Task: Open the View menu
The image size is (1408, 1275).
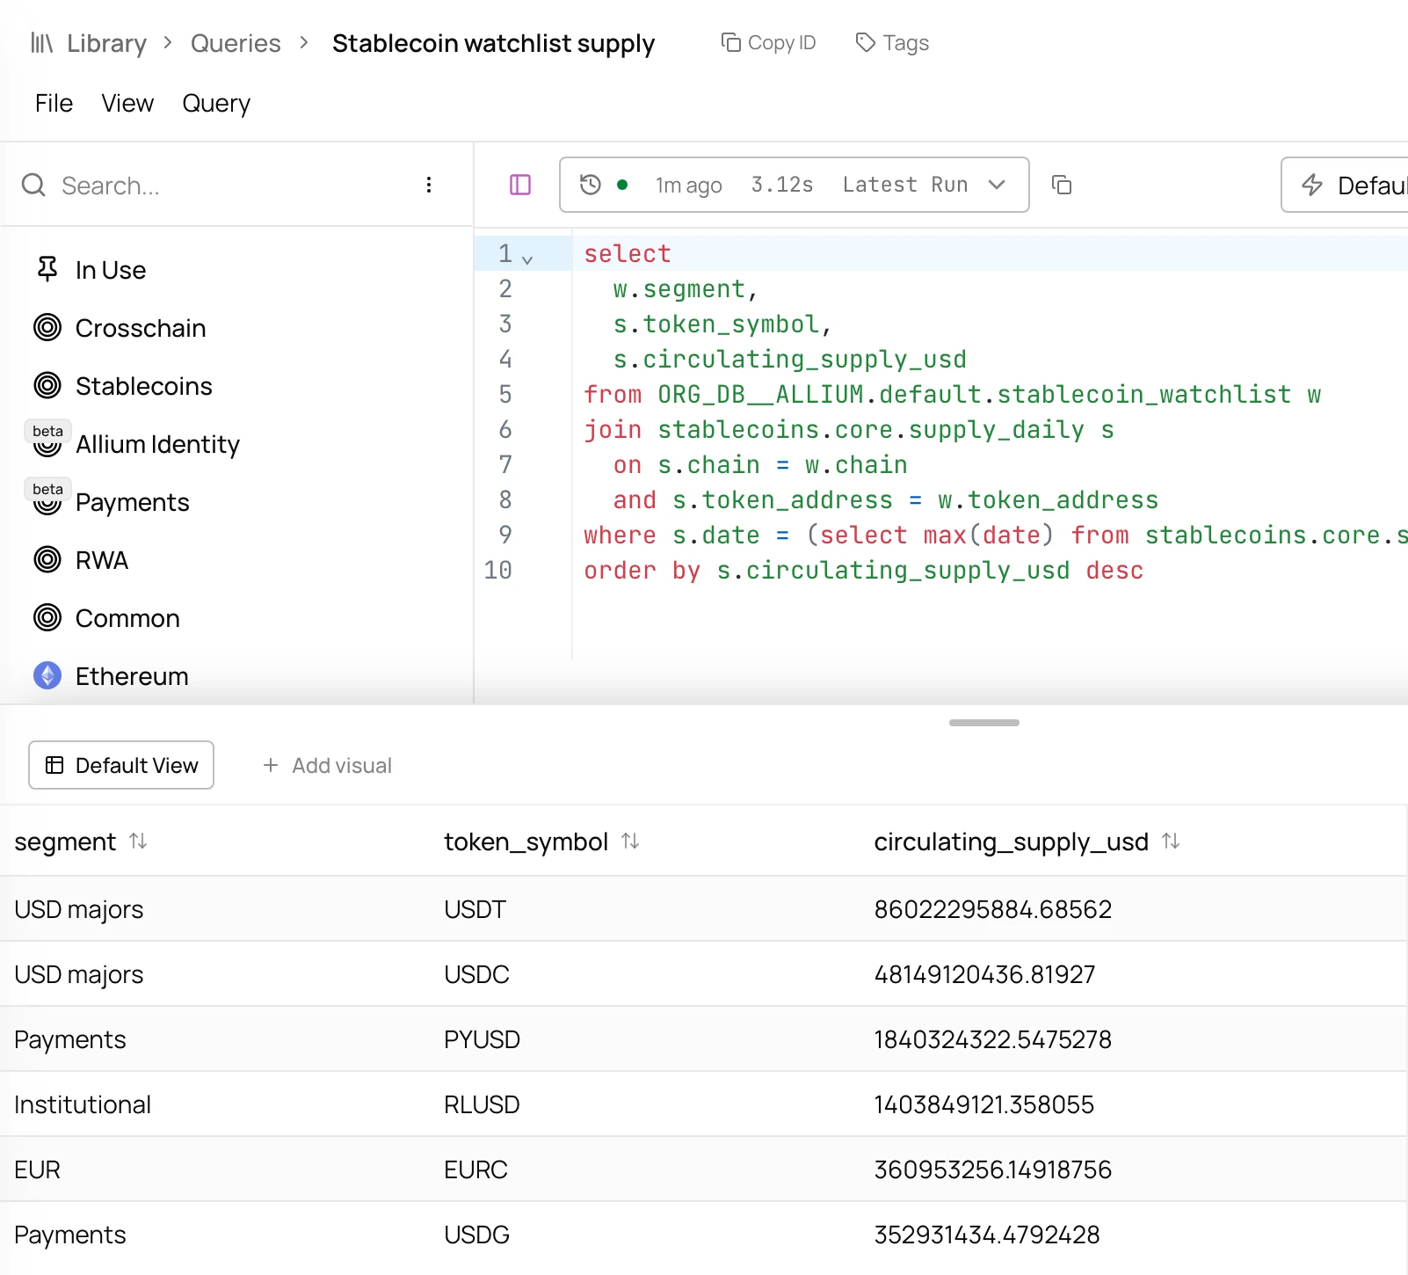Action: (x=127, y=103)
